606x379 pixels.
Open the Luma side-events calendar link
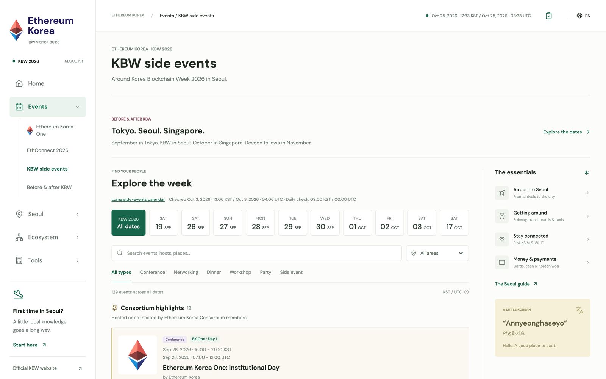(138, 199)
